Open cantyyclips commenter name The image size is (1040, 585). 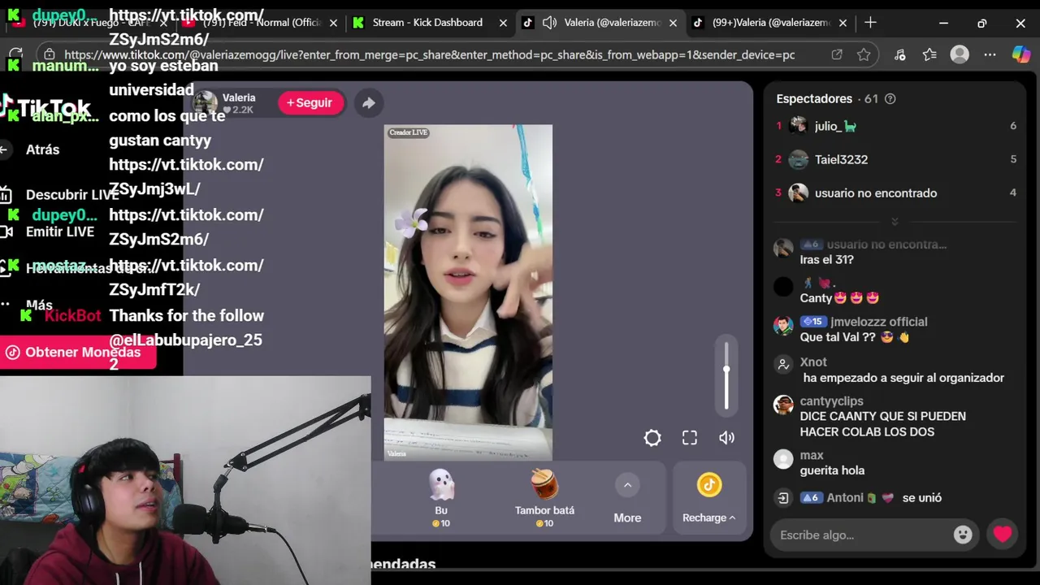tap(831, 401)
